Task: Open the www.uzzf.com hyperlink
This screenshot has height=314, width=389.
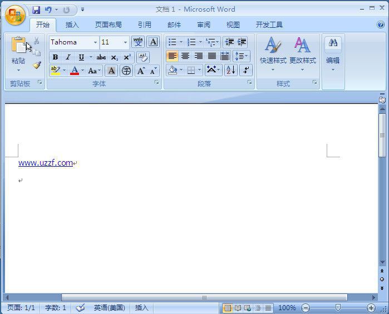Action: pos(46,163)
